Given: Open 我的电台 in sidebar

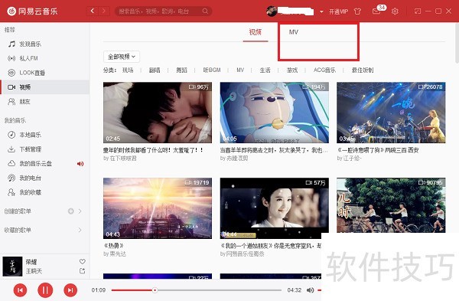Looking at the screenshot, I should (x=44, y=178).
